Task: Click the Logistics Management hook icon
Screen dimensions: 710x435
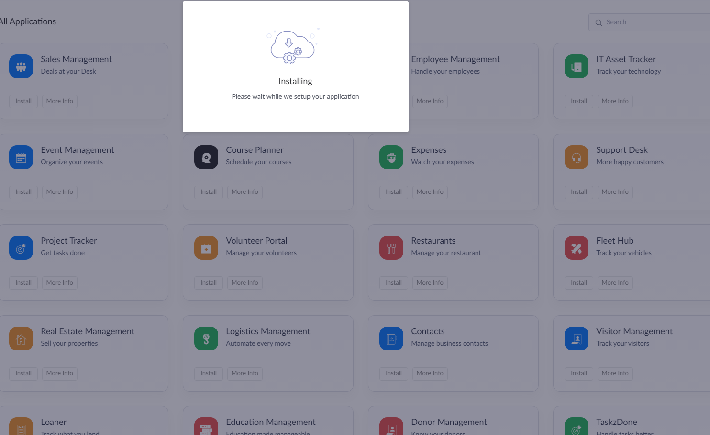Action: (206, 339)
